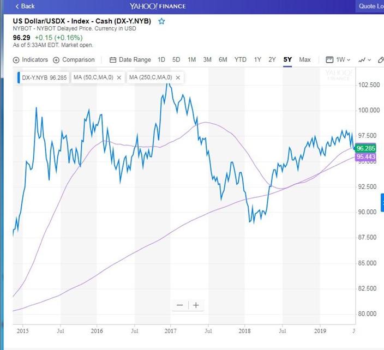Click the Yahoo Finance logo

158,6
